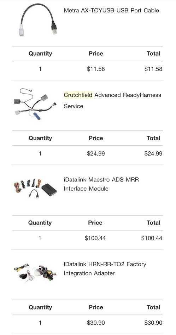Click the Total header under Maestro module
The width and height of the screenshot is (176, 335).
[x=153, y=223]
